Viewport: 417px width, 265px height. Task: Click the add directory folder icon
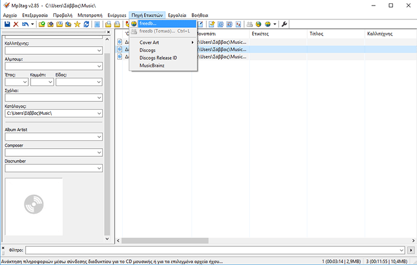pyautogui.click(x=51, y=24)
